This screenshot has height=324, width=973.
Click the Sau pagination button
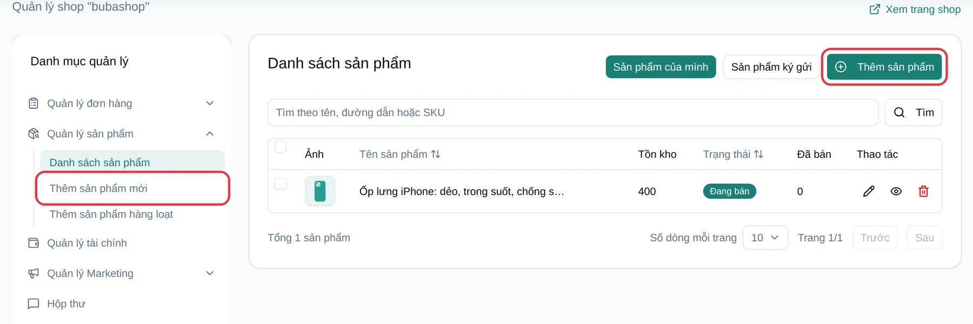(925, 238)
